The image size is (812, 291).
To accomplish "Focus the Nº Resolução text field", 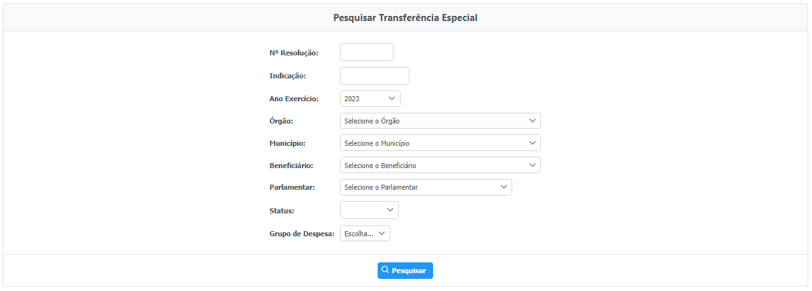I will 367,52.
